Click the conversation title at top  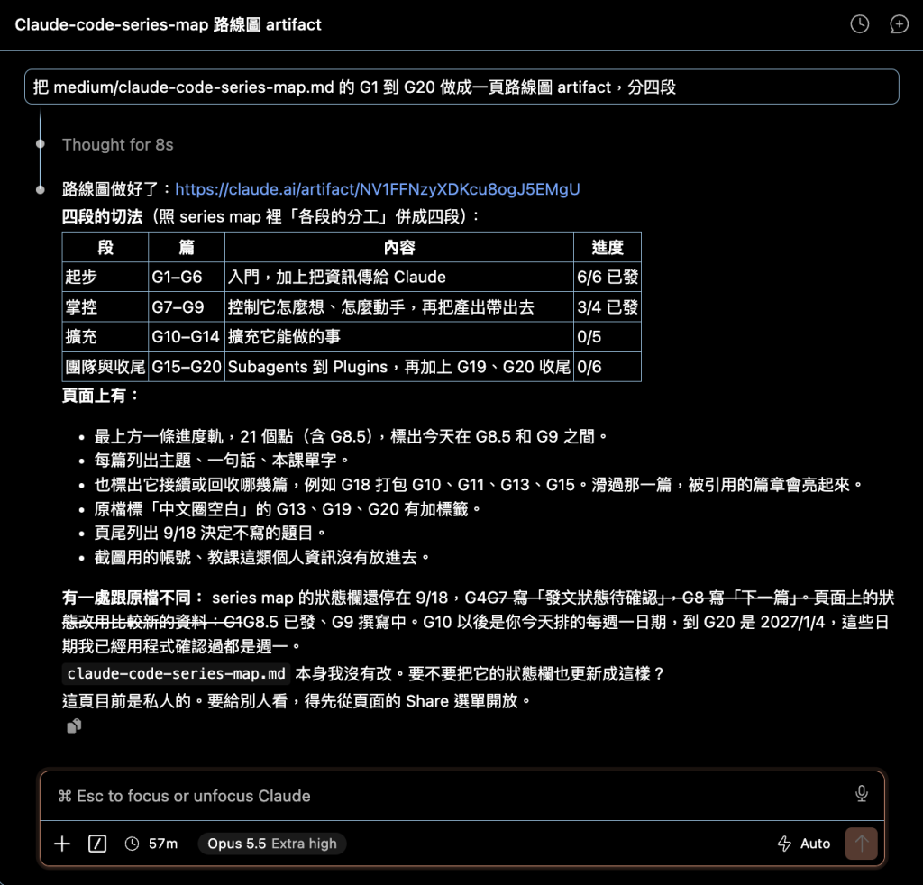168,24
